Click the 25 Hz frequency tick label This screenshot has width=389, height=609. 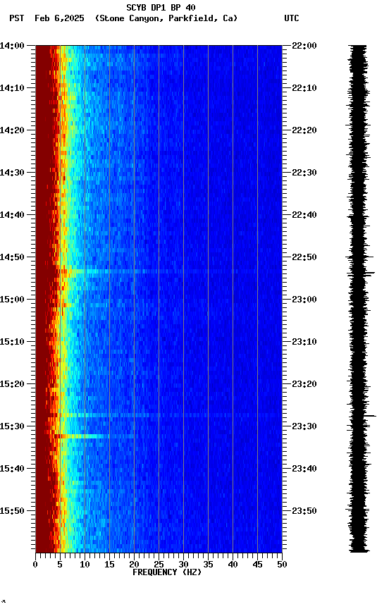[x=159, y=565]
